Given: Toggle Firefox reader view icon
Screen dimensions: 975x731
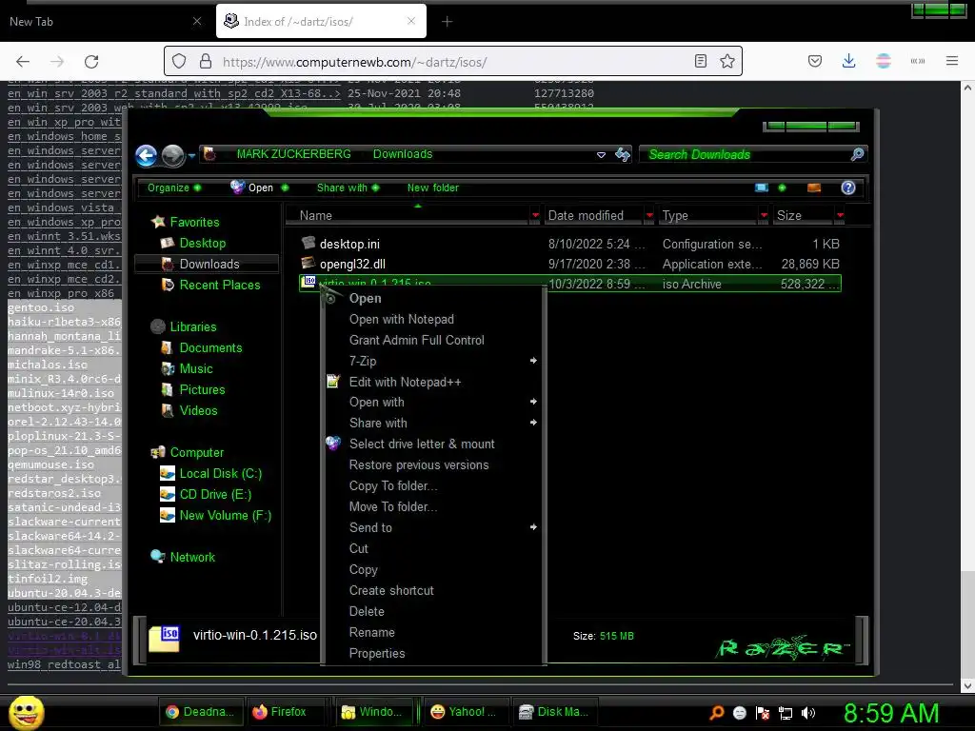Looking at the screenshot, I should point(701,61).
